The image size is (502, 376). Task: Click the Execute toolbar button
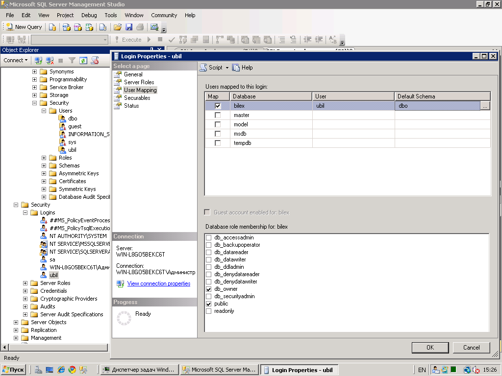(x=128, y=40)
